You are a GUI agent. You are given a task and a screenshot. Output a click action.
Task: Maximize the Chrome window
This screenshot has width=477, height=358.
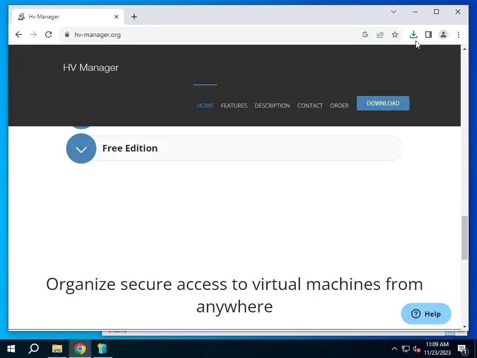(x=436, y=12)
